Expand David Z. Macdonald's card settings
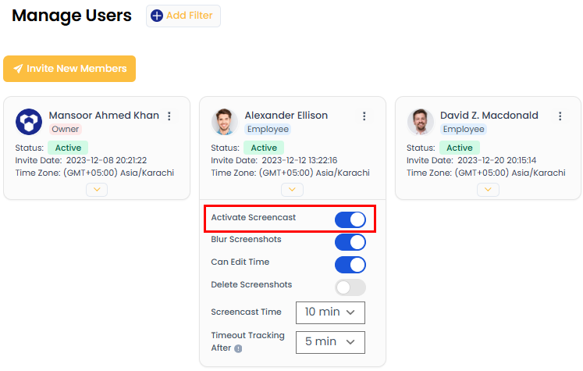Viewport: 583px width, 371px height. [x=488, y=189]
